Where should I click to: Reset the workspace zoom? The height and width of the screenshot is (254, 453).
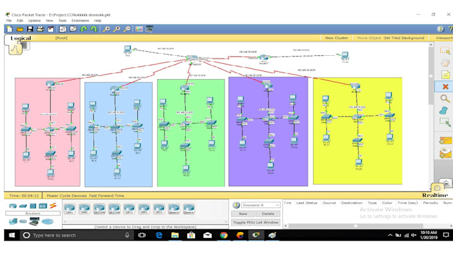coord(117,29)
